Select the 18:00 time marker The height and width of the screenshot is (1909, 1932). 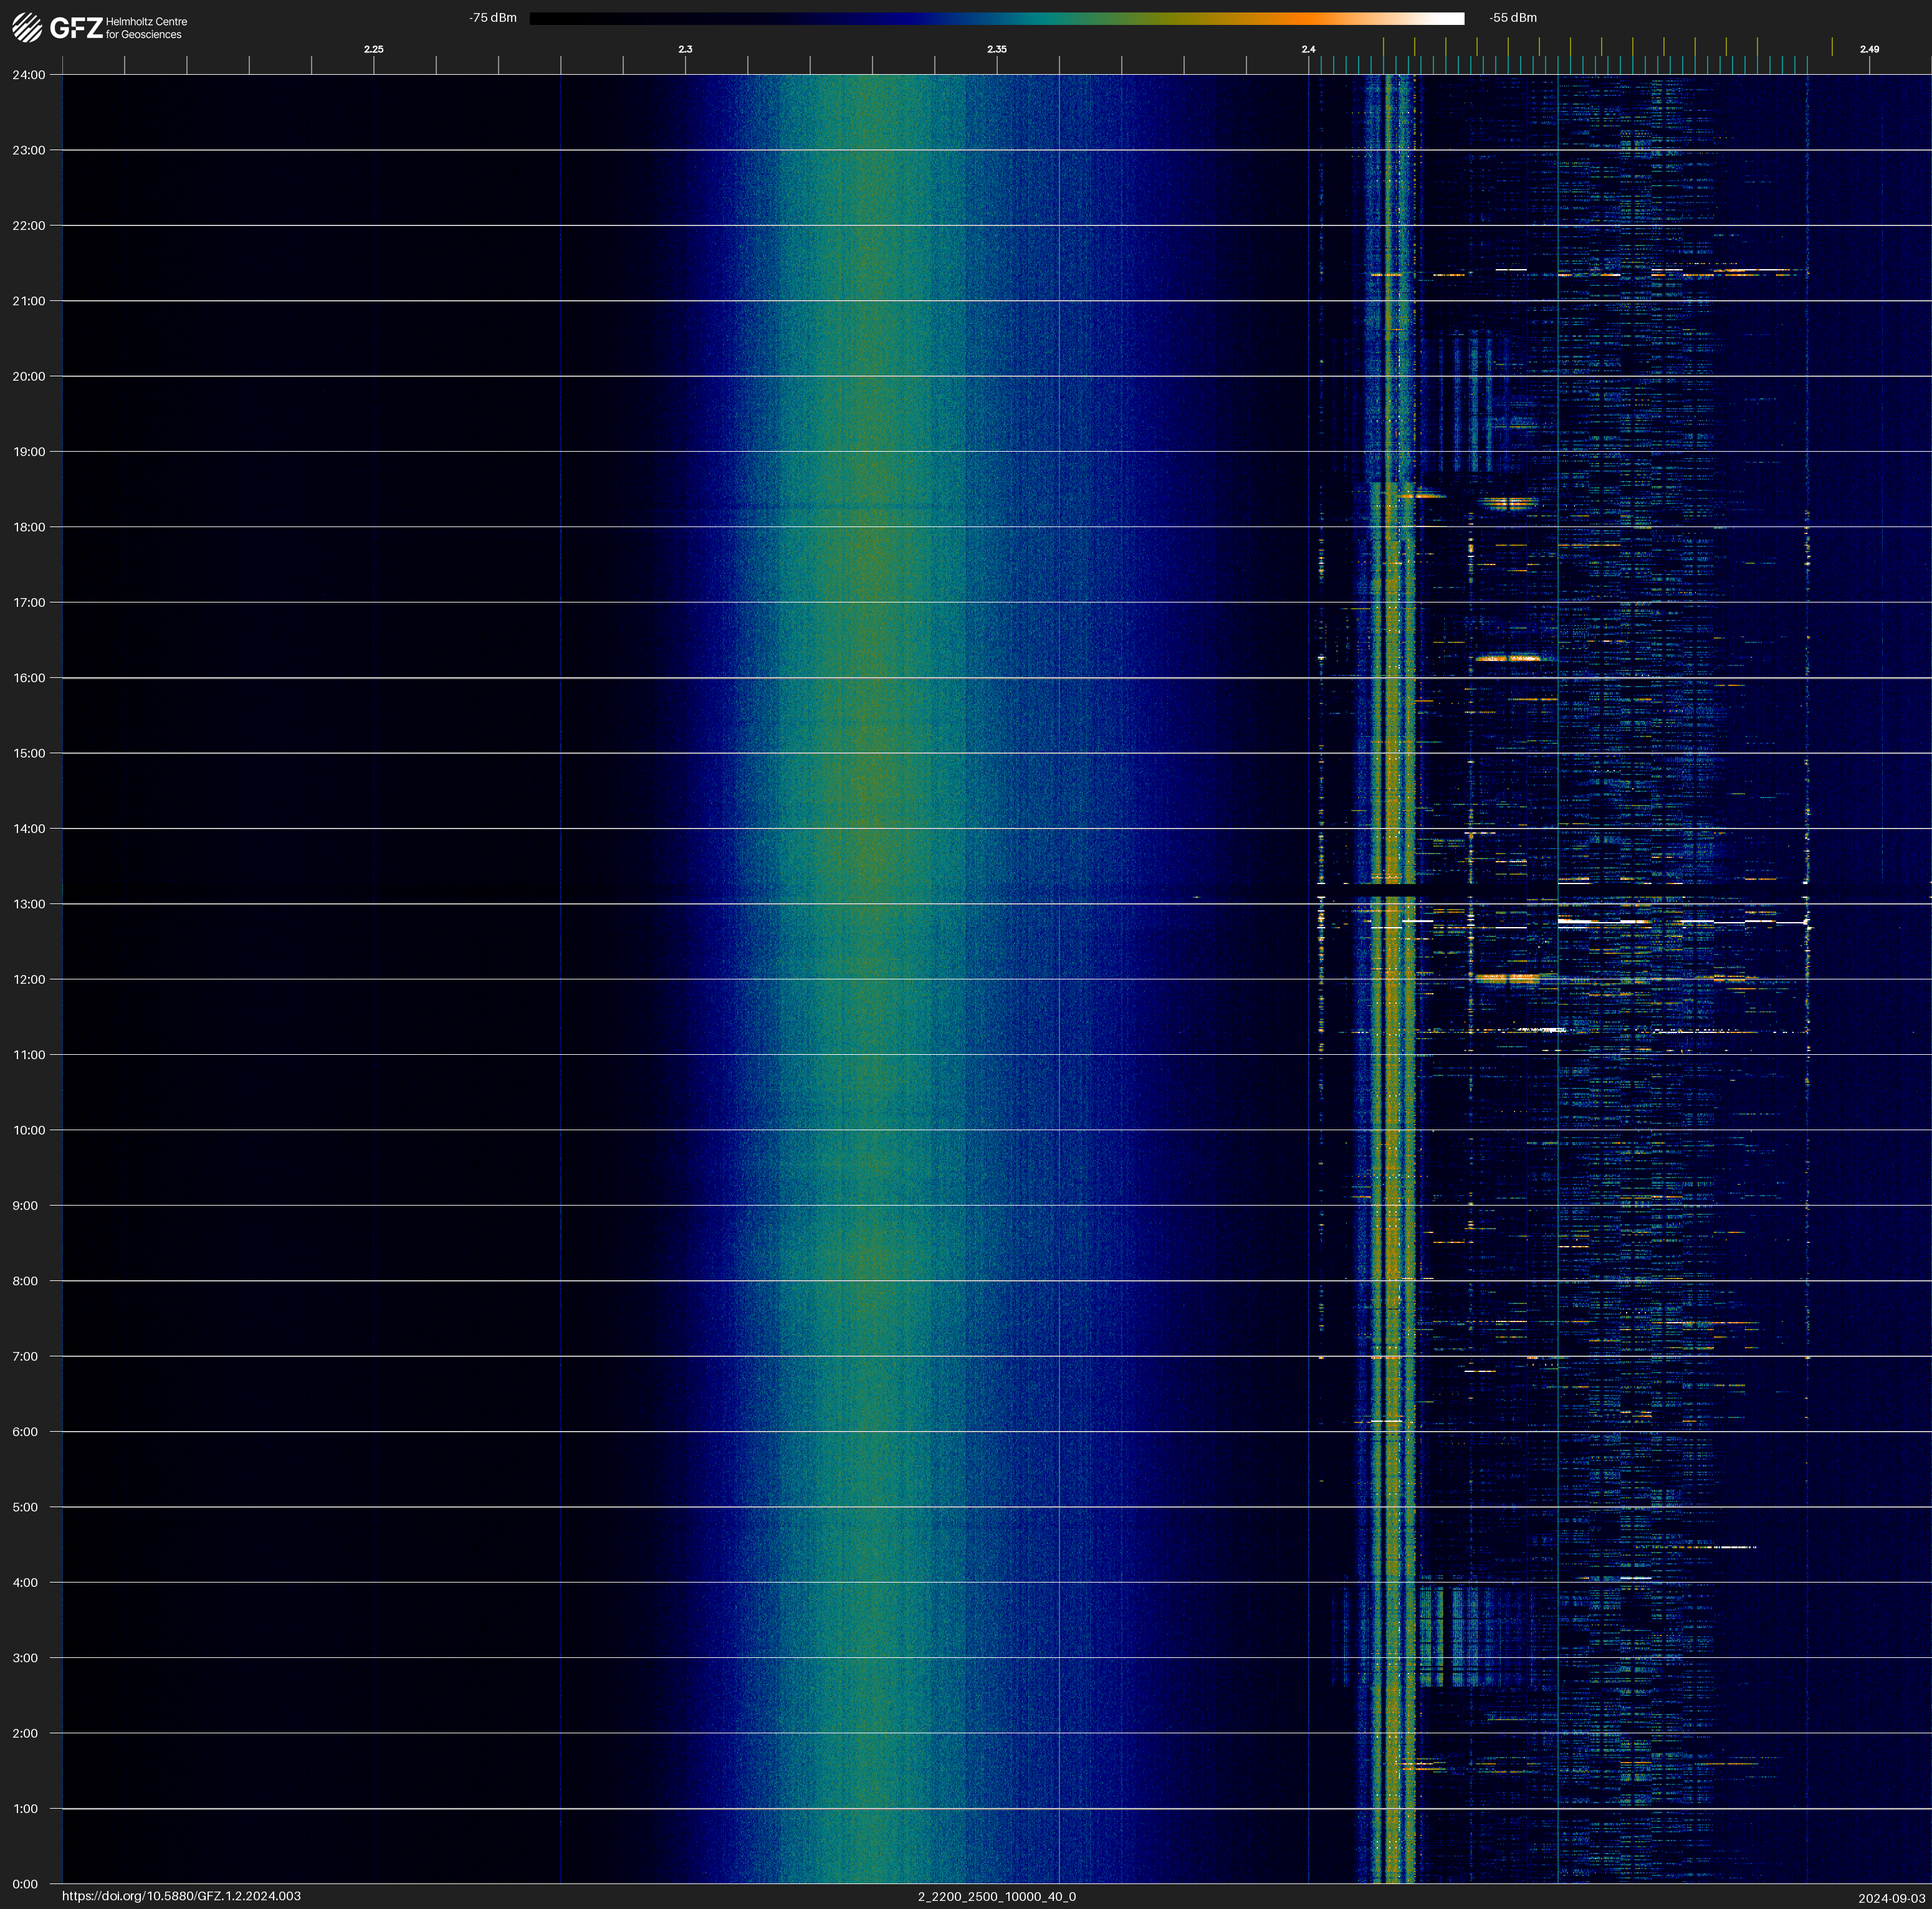point(28,526)
